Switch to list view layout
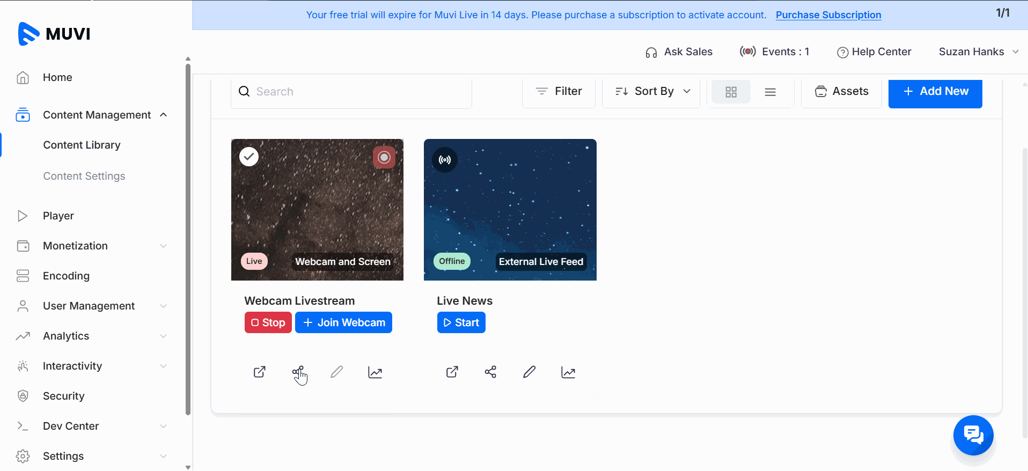Viewport: 1028px width, 471px height. [x=770, y=92]
